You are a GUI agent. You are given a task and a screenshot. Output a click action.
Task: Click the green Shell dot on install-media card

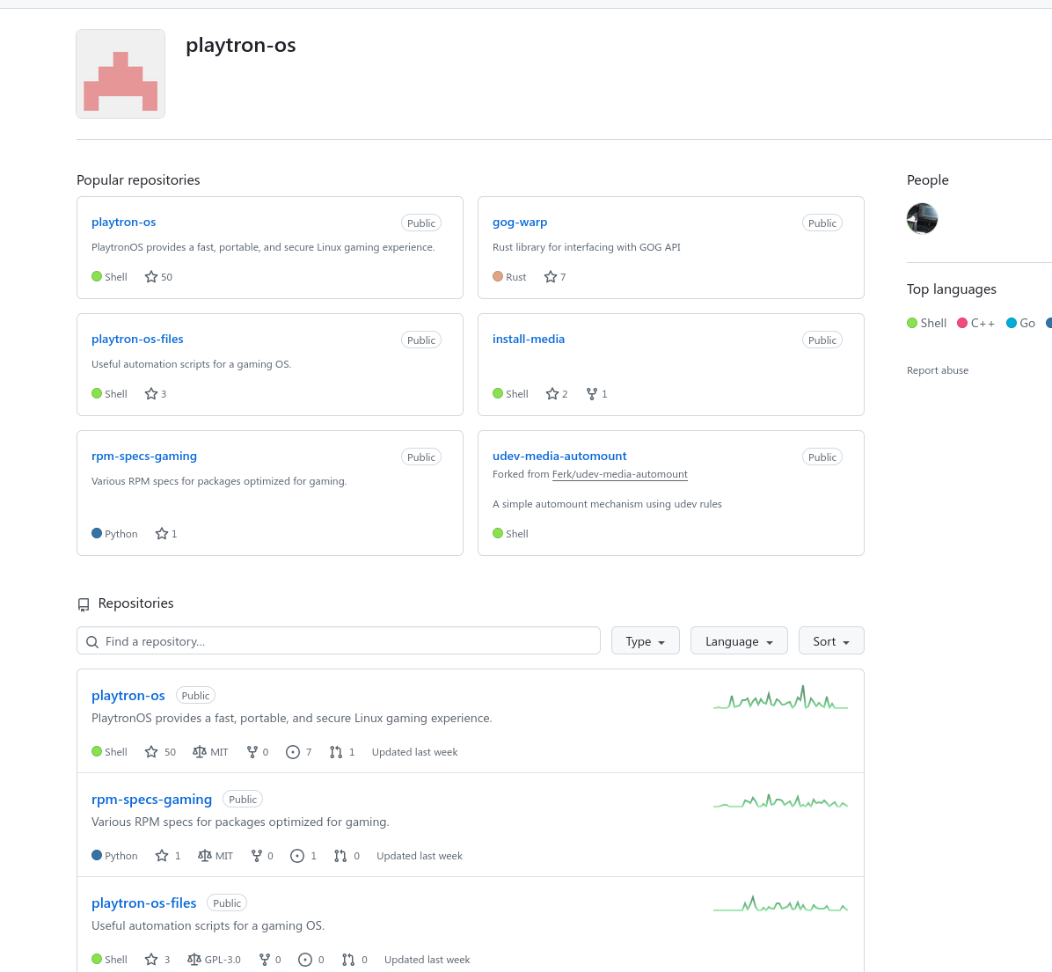click(x=498, y=393)
